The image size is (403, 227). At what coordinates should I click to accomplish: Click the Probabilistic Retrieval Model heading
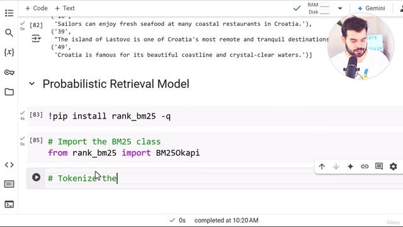coord(116,84)
